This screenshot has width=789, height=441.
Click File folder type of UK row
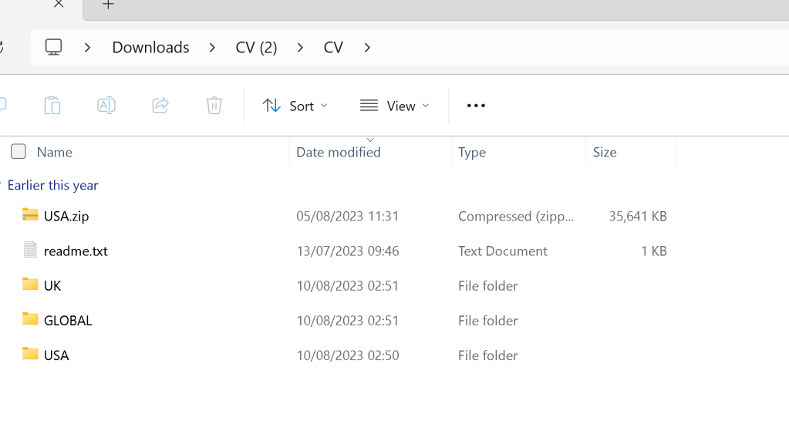pyautogui.click(x=488, y=285)
